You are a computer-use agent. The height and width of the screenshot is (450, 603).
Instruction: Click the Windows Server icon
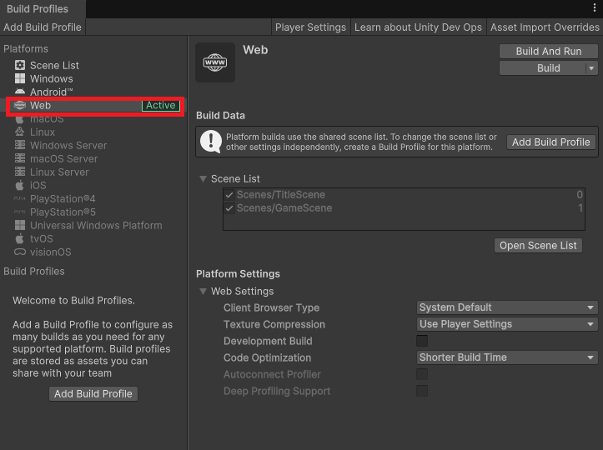coord(20,145)
